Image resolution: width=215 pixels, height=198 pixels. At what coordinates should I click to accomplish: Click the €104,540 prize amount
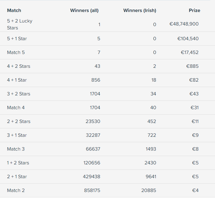188,39
